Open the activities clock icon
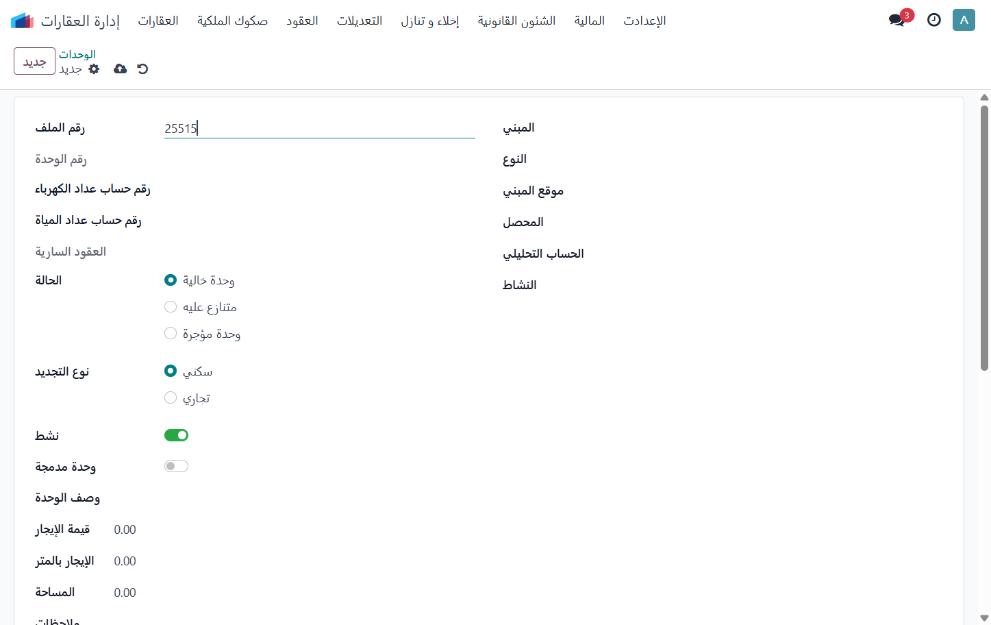991x625 pixels. point(934,20)
